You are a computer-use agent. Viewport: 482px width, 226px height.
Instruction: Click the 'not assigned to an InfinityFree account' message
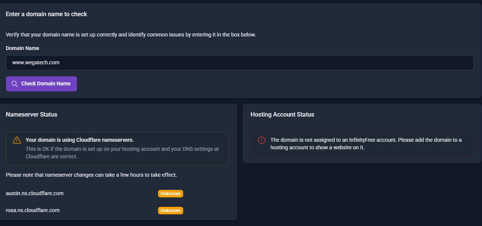coord(366,144)
